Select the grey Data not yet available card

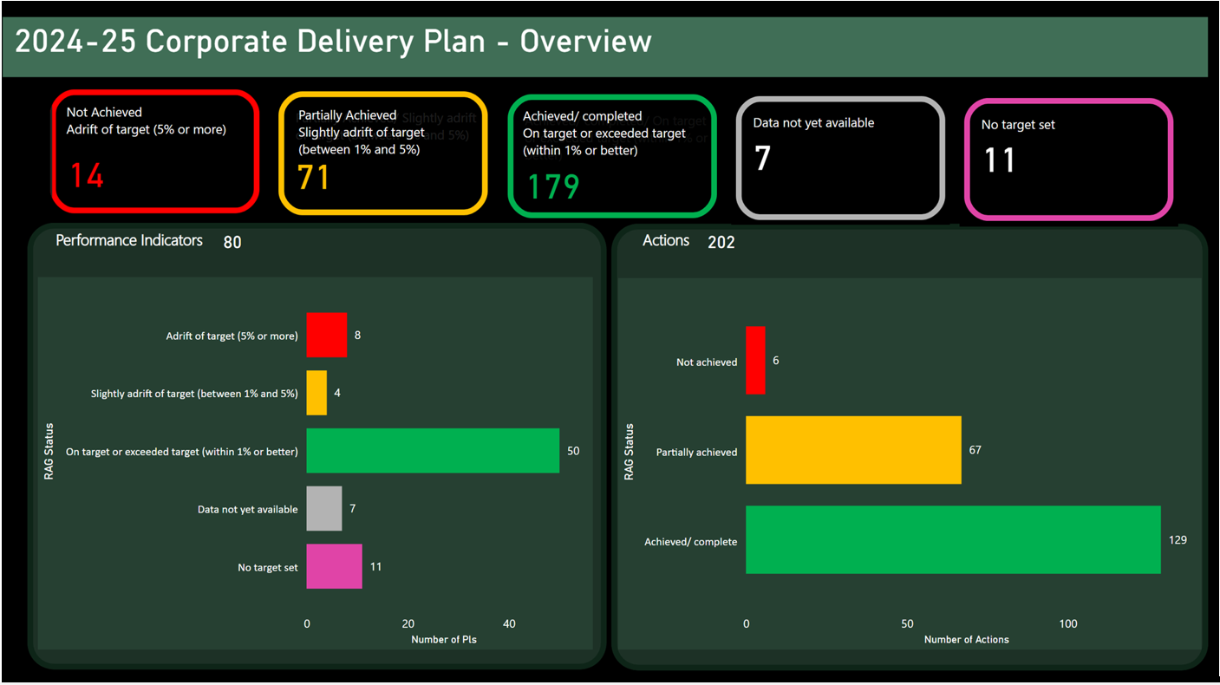839,158
